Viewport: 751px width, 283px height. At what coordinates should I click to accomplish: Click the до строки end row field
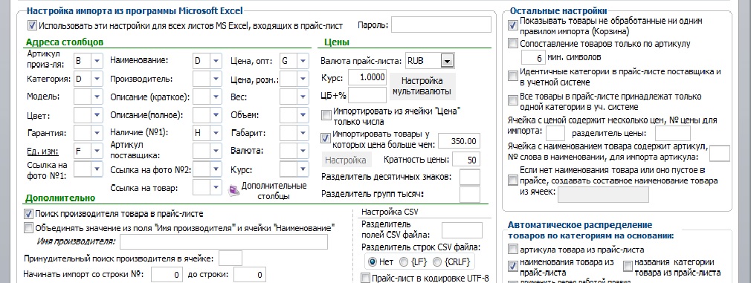250,275
